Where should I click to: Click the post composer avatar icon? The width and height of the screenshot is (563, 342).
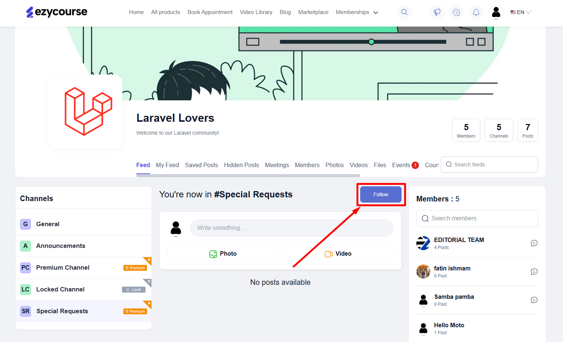click(176, 228)
